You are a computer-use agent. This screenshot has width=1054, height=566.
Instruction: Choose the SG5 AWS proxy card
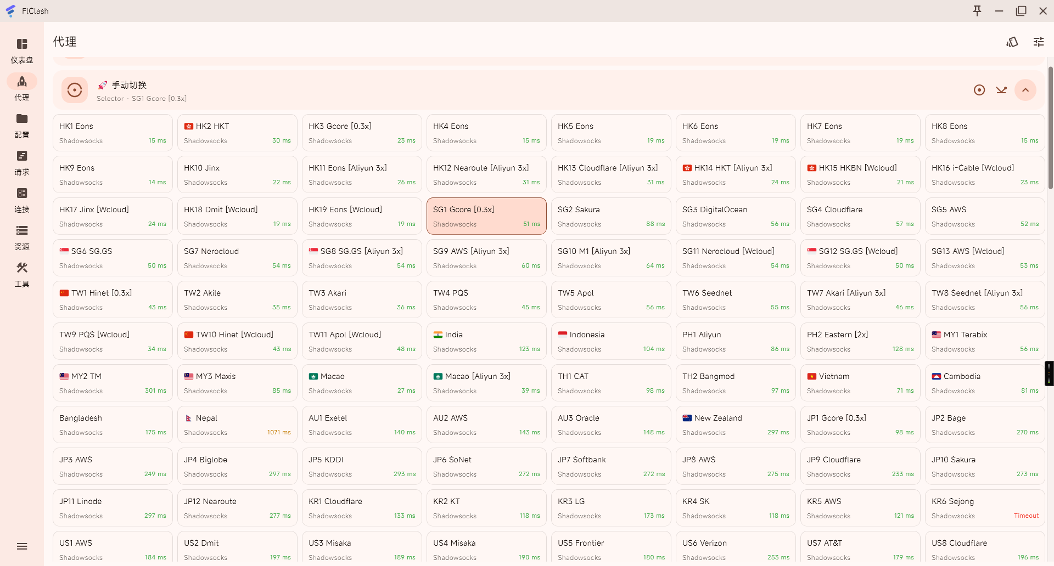tap(985, 216)
